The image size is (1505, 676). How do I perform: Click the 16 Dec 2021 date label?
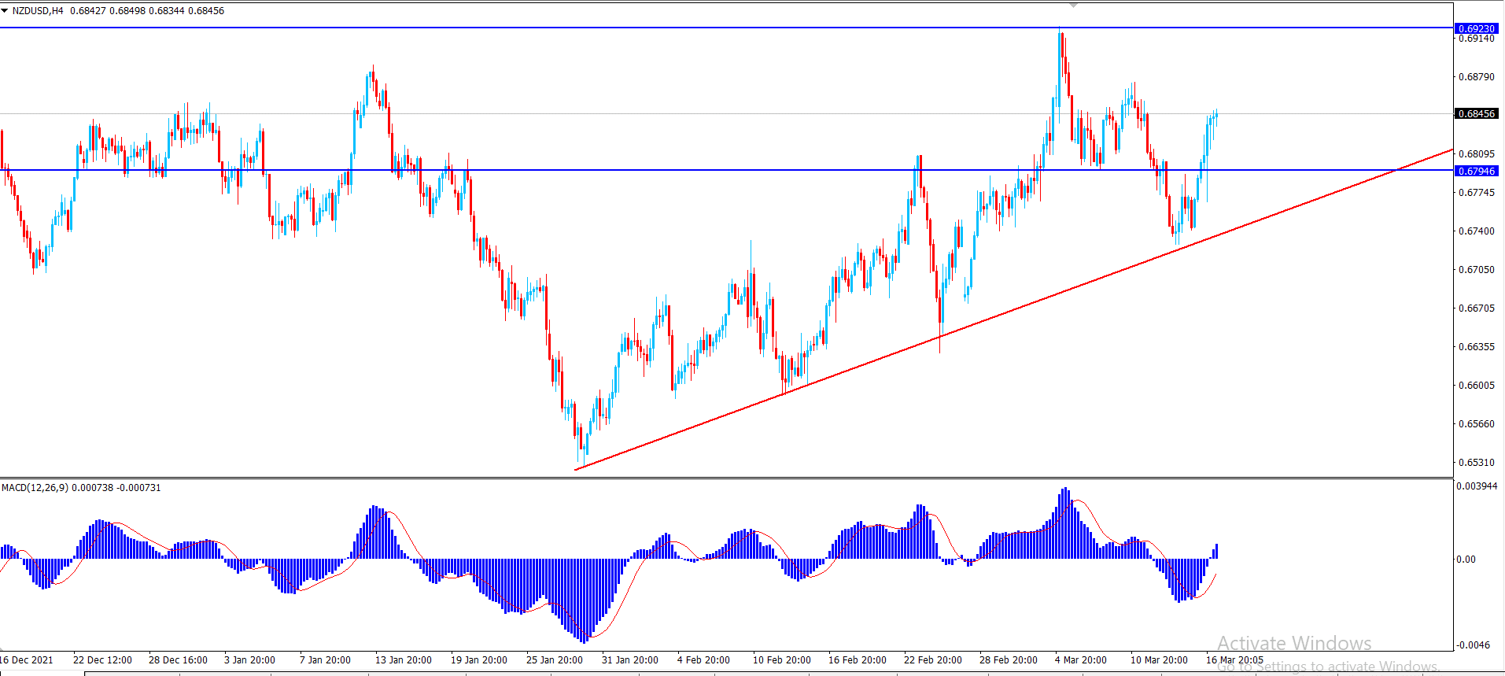pyautogui.click(x=27, y=660)
